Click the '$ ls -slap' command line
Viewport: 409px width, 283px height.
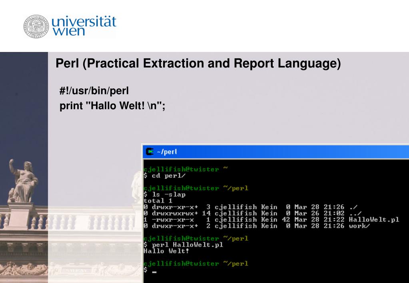(x=165, y=194)
